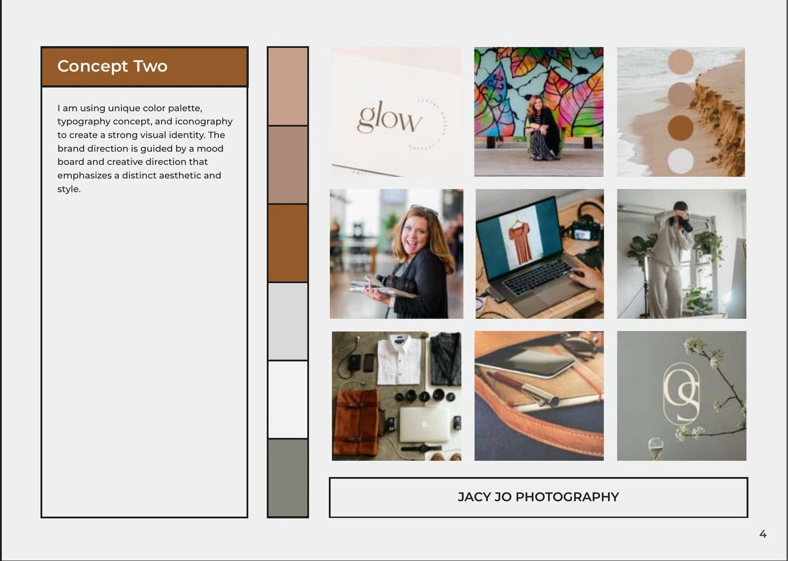Click the "Concept Two" heading

click(112, 66)
